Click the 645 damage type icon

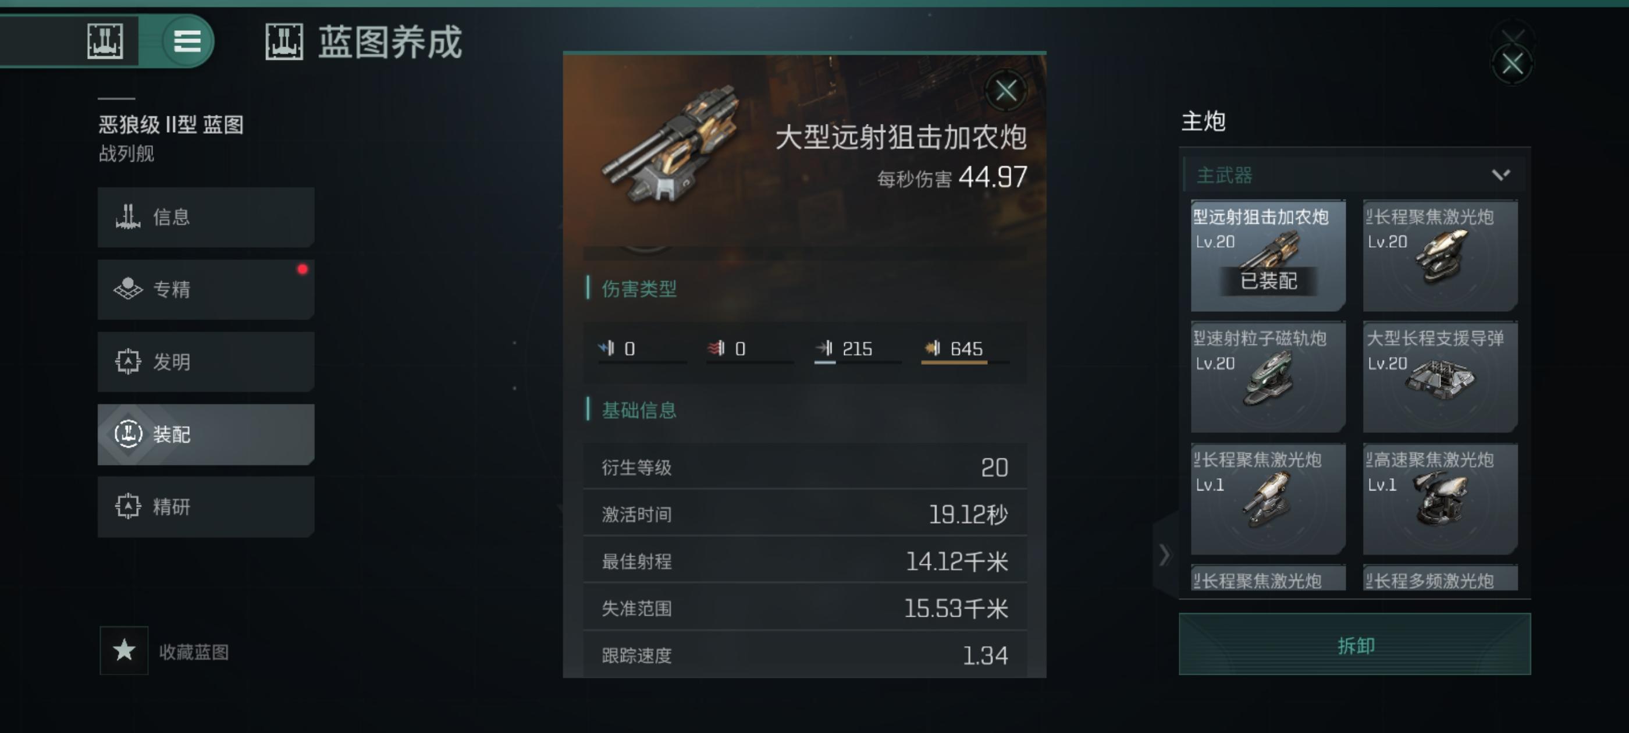pos(932,348)
